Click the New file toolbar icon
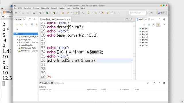Image resolution: width=184 pixels, height=103 pixels. (16, 13)
